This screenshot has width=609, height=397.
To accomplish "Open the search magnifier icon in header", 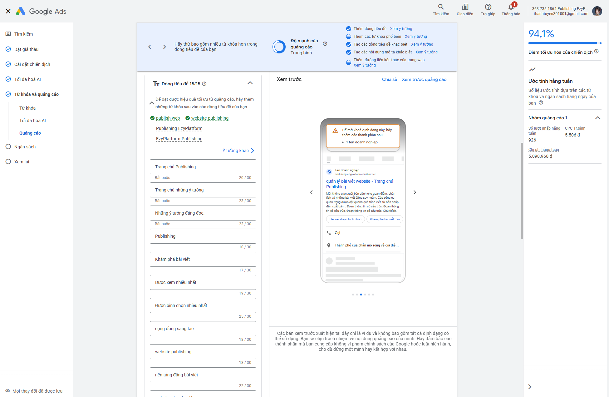I will coord(441,7).
